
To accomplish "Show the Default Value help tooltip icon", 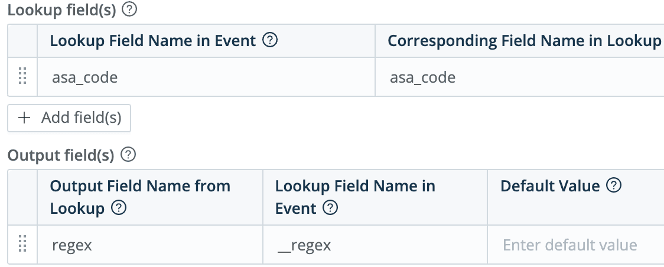I will [614, 187].
